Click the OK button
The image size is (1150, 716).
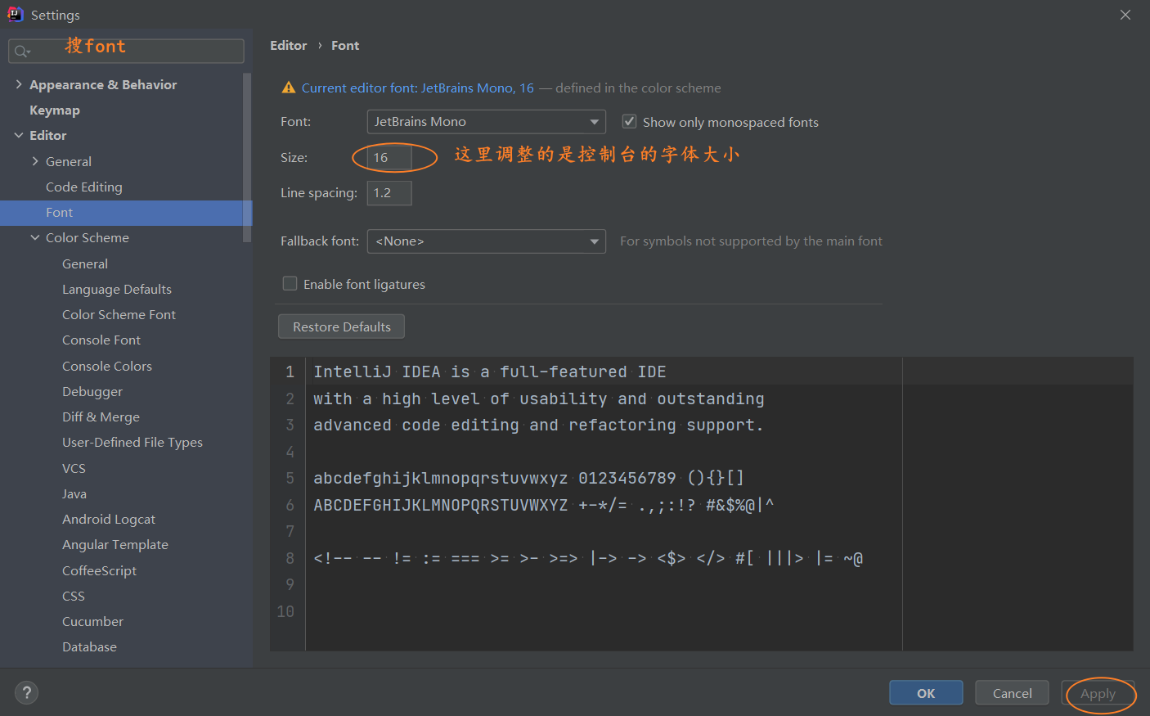pyautogui.click(x=926, y=693)
